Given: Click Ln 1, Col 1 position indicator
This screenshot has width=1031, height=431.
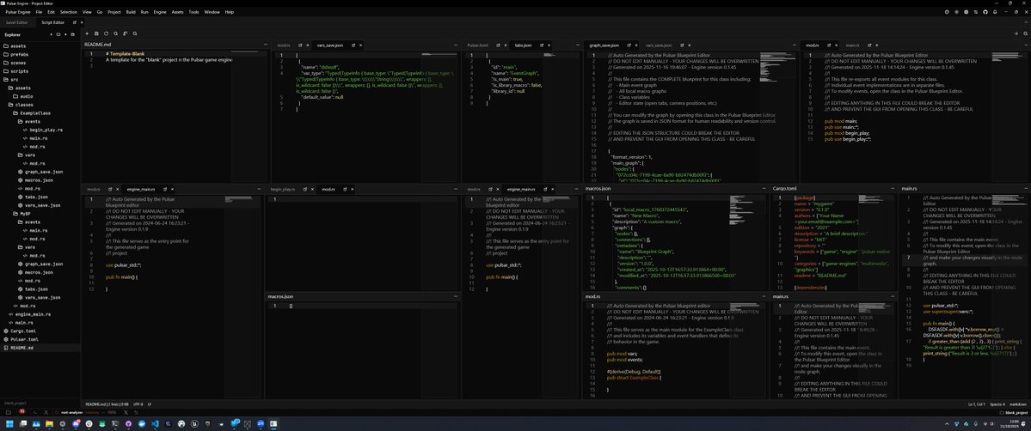Looking at the screenshot, I should (x=975, y=404).
